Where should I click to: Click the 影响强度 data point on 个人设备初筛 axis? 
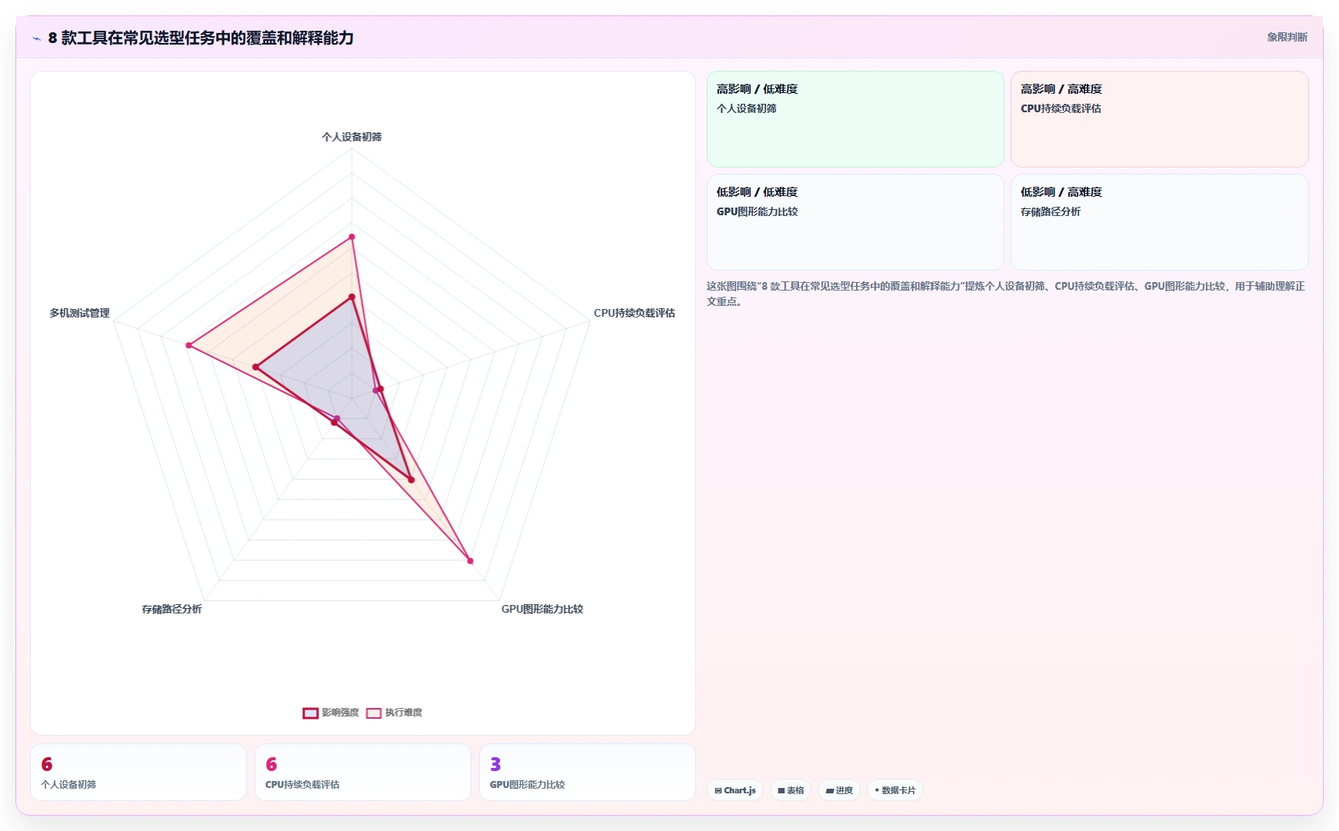(351, 297)
